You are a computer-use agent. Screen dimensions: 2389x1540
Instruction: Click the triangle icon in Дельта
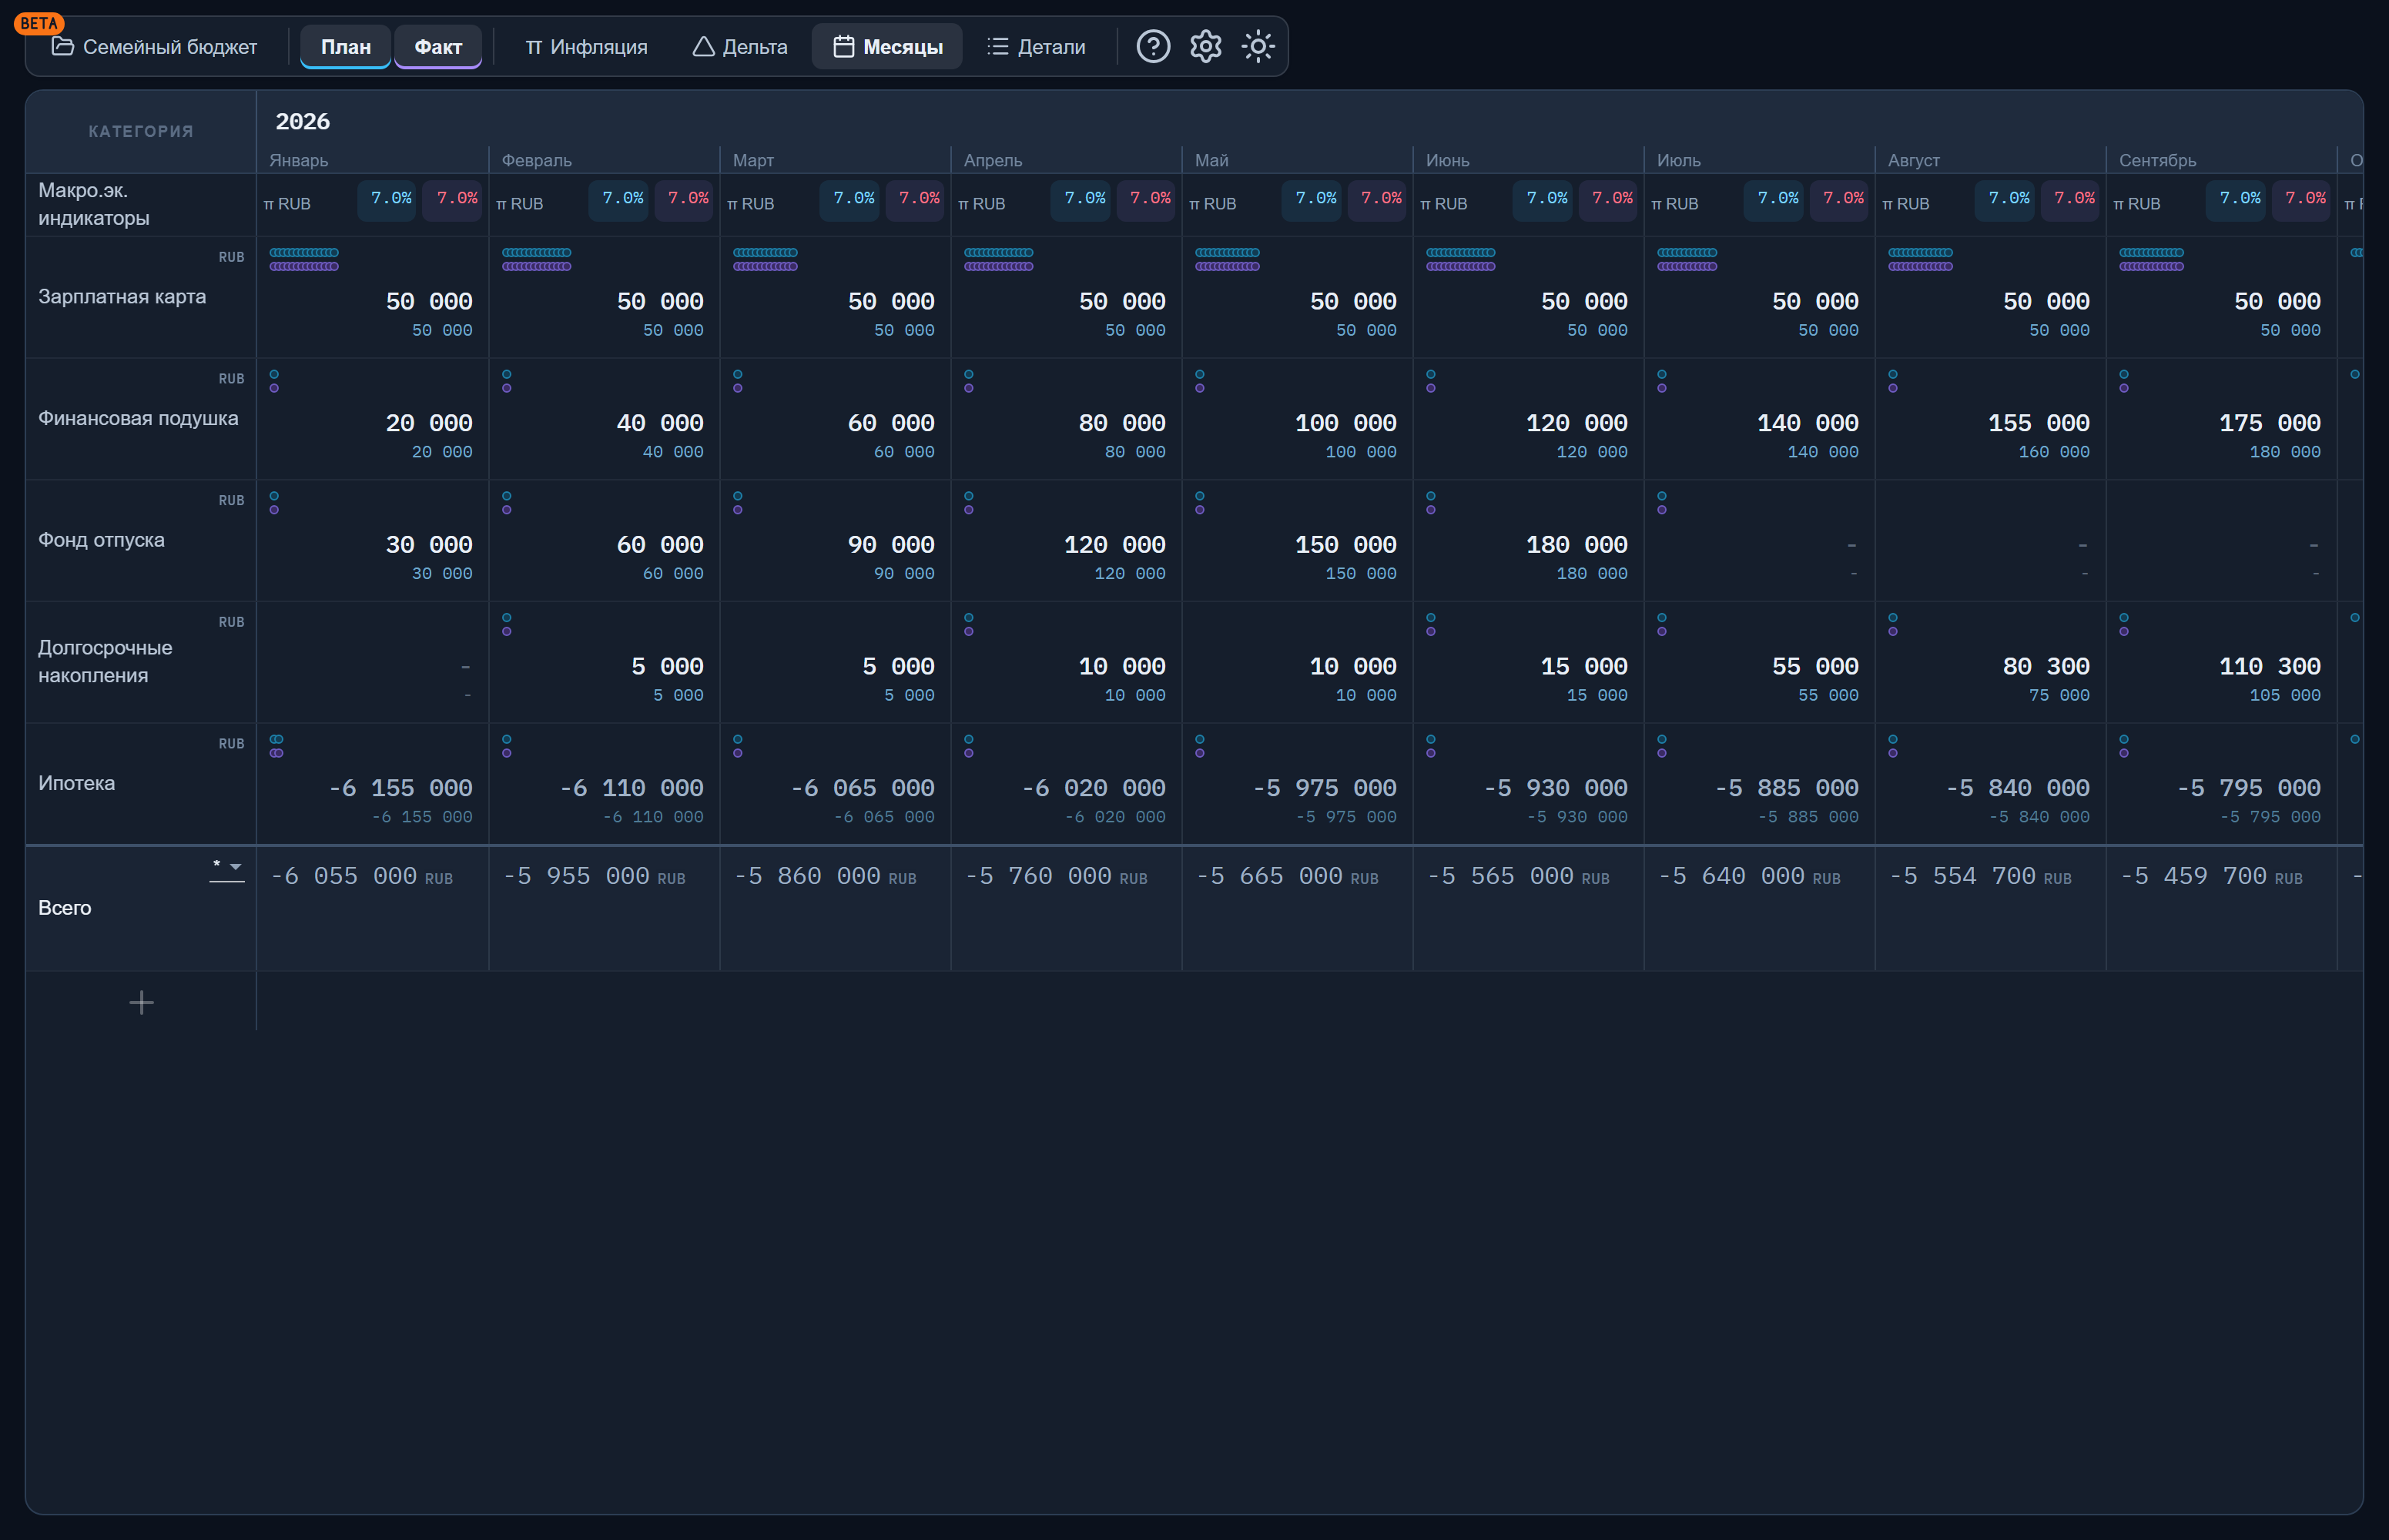(x=703, y=46)
